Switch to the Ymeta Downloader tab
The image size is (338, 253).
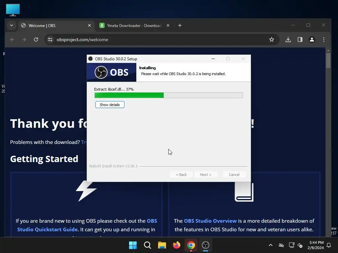pyautogui.click(x=134, y=26)
